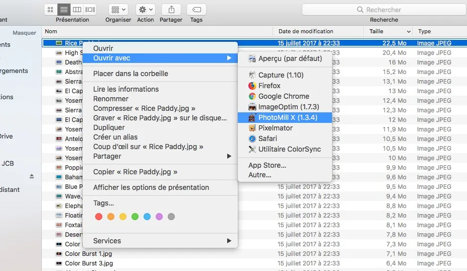
Task: Apply the blue tag color
Action: [147, 217]
